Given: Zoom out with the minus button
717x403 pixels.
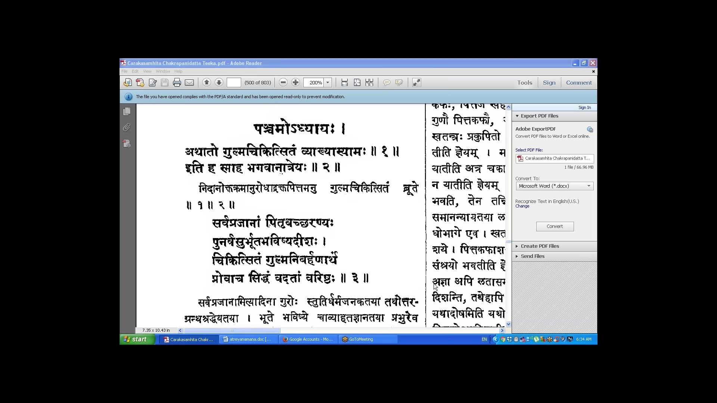Looking at the screenshot, I should click(x=283, y=82).
